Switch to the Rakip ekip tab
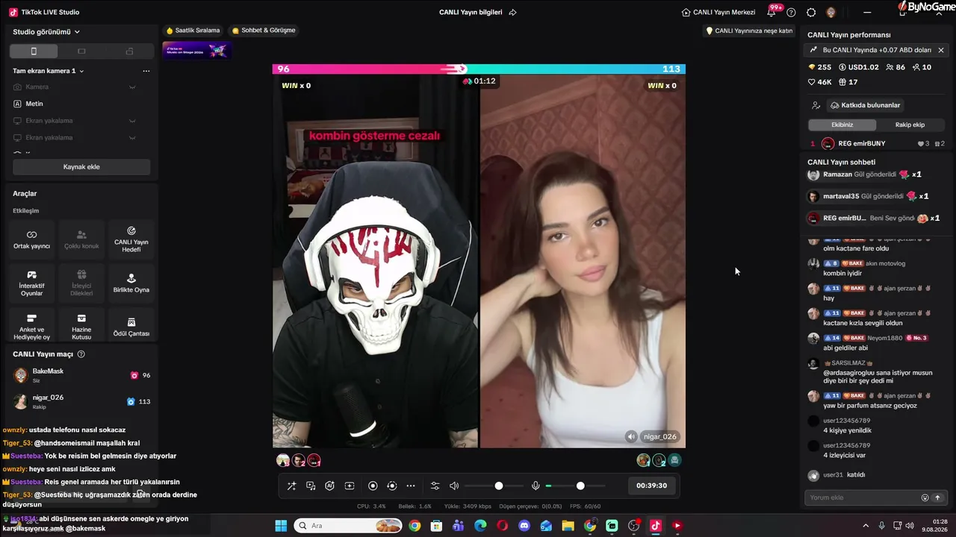Viewport: 956px width, 537px height. tap(910, 125)
